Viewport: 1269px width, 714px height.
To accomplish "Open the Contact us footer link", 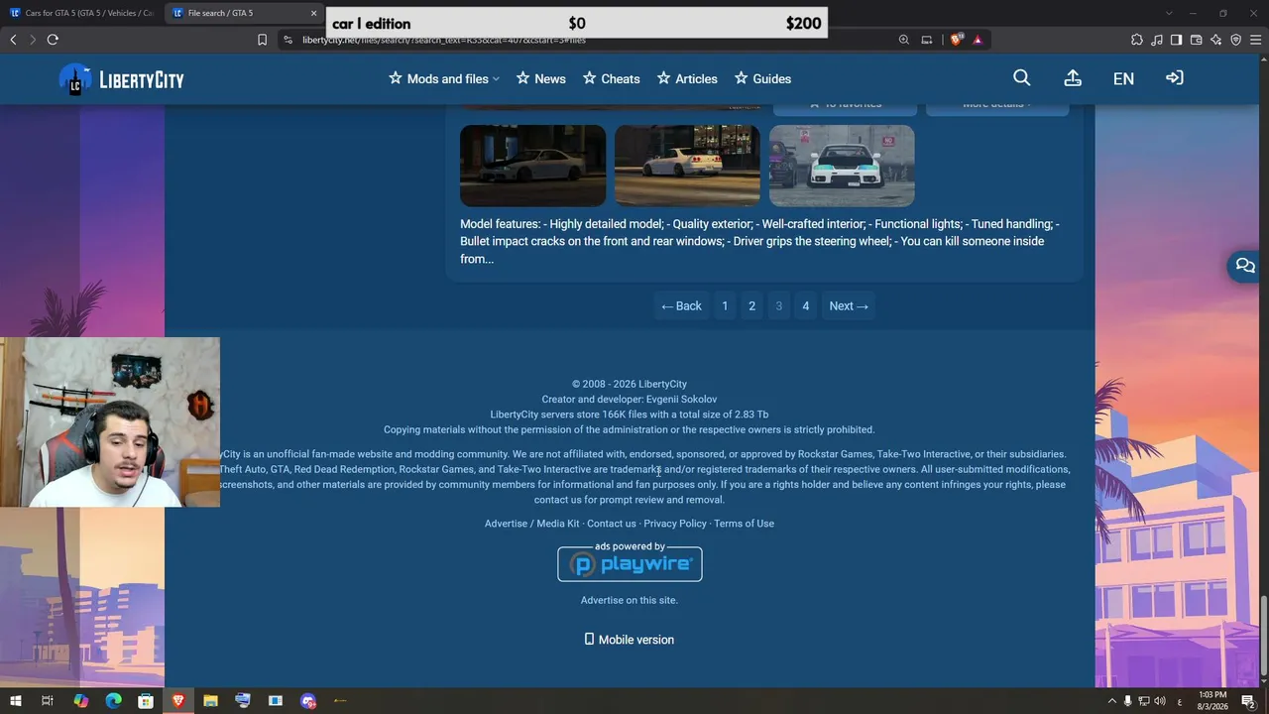I will [612, 524].
